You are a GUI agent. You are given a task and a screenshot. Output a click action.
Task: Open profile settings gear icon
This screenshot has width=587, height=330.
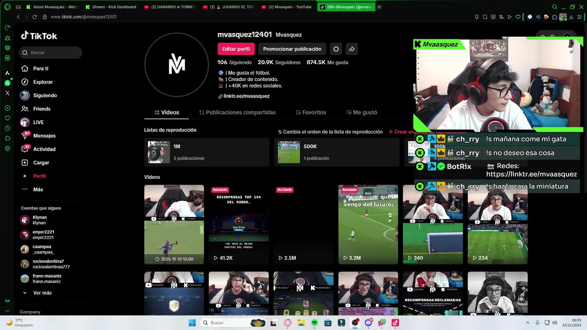coord(336,49)
